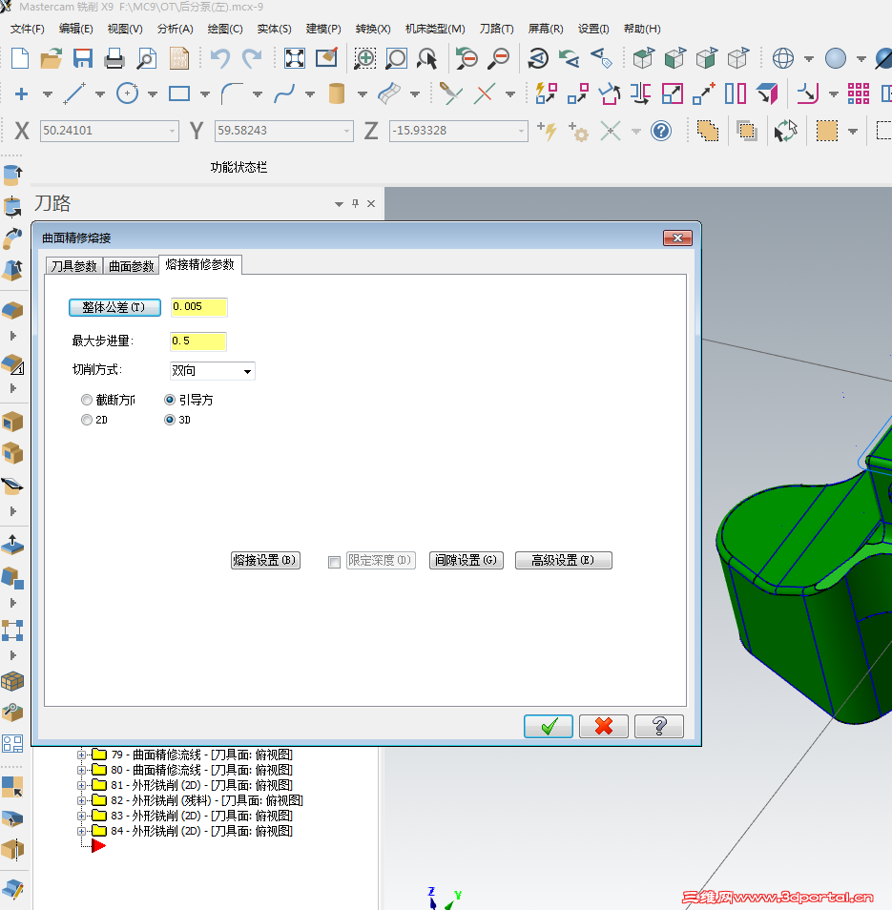Select the 2D radio button
This screenshot has height=910, width=892.
[87, 420]
